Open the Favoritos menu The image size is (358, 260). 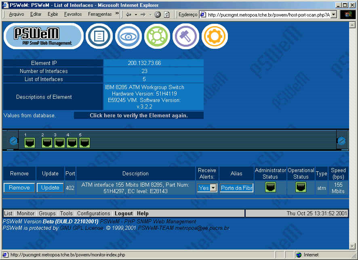[x=73, y=14]
